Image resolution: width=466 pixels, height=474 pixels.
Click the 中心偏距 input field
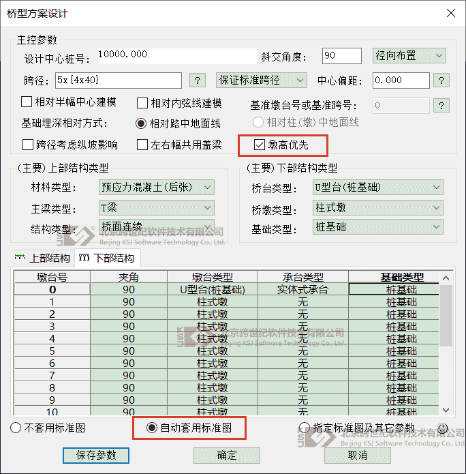(401, 80)
